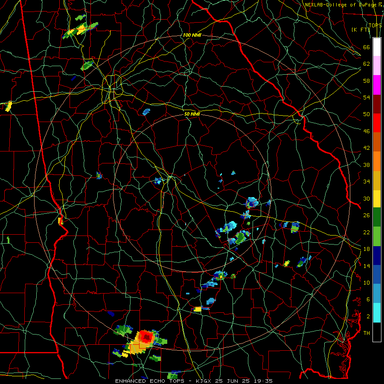This screenshot has width=384, height=384.
Task: Pick the light green legend swatch
Action: [377, 236]
